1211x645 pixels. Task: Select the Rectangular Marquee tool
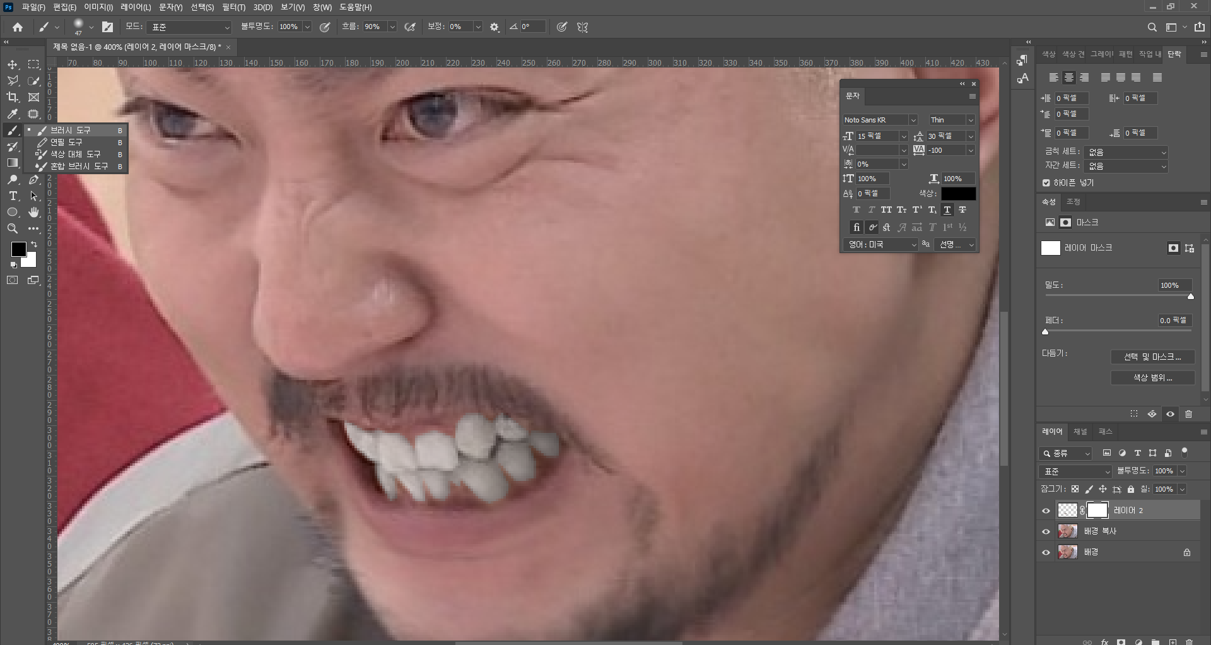[x=34, y=64]
